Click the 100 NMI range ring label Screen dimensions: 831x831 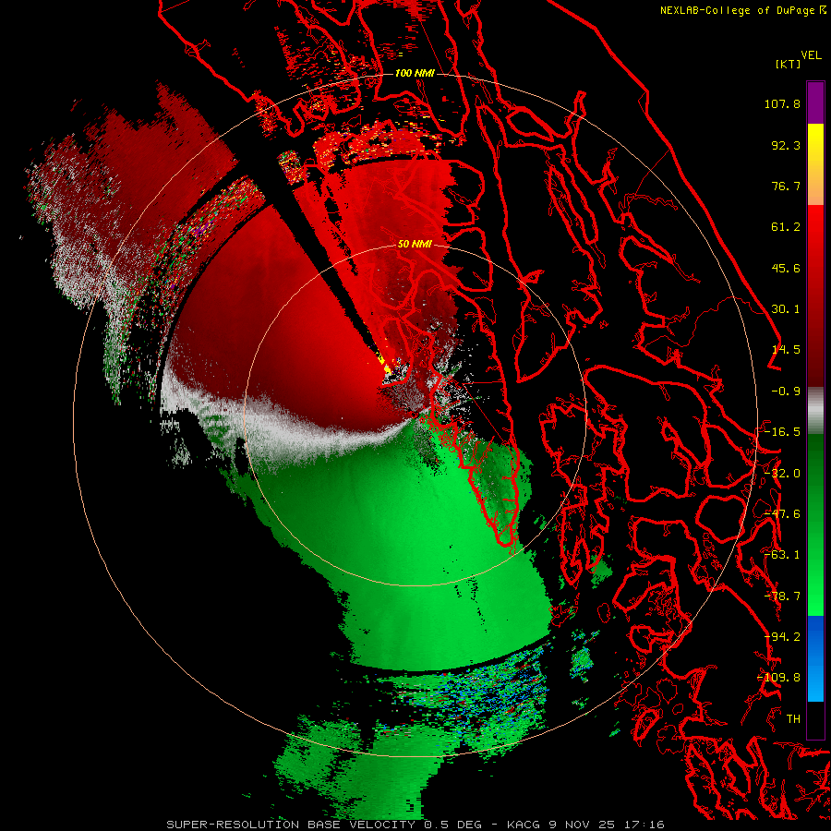pyautogui.click(x=415, y=73)
